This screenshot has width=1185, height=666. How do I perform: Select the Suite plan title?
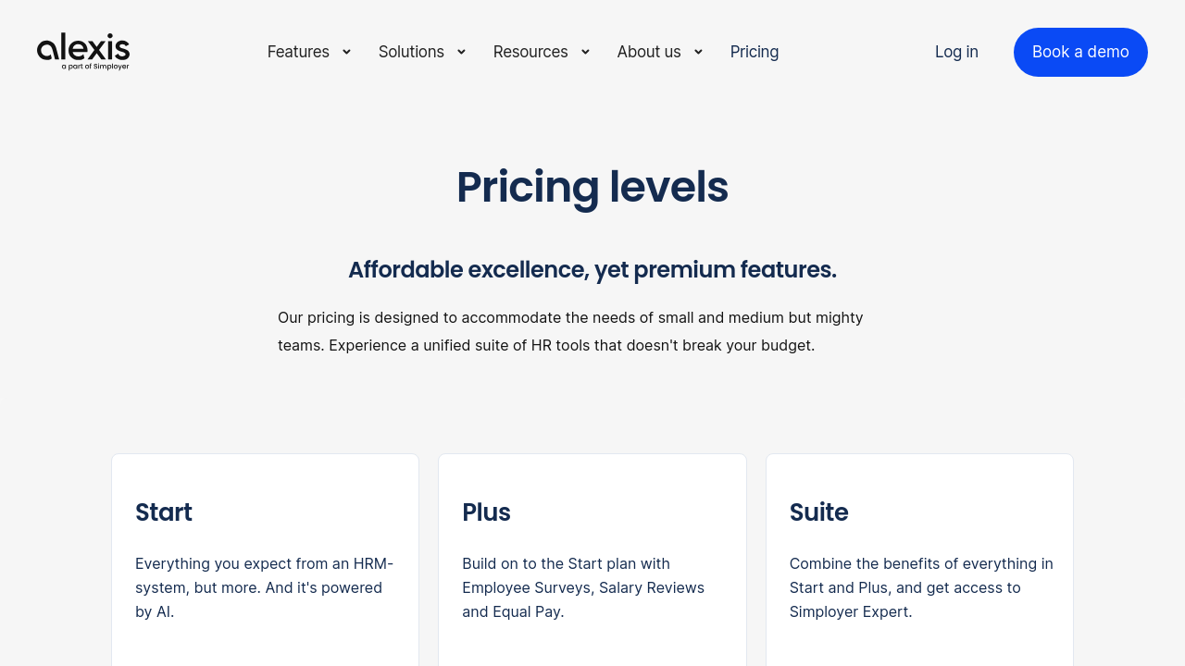(818, 512)
